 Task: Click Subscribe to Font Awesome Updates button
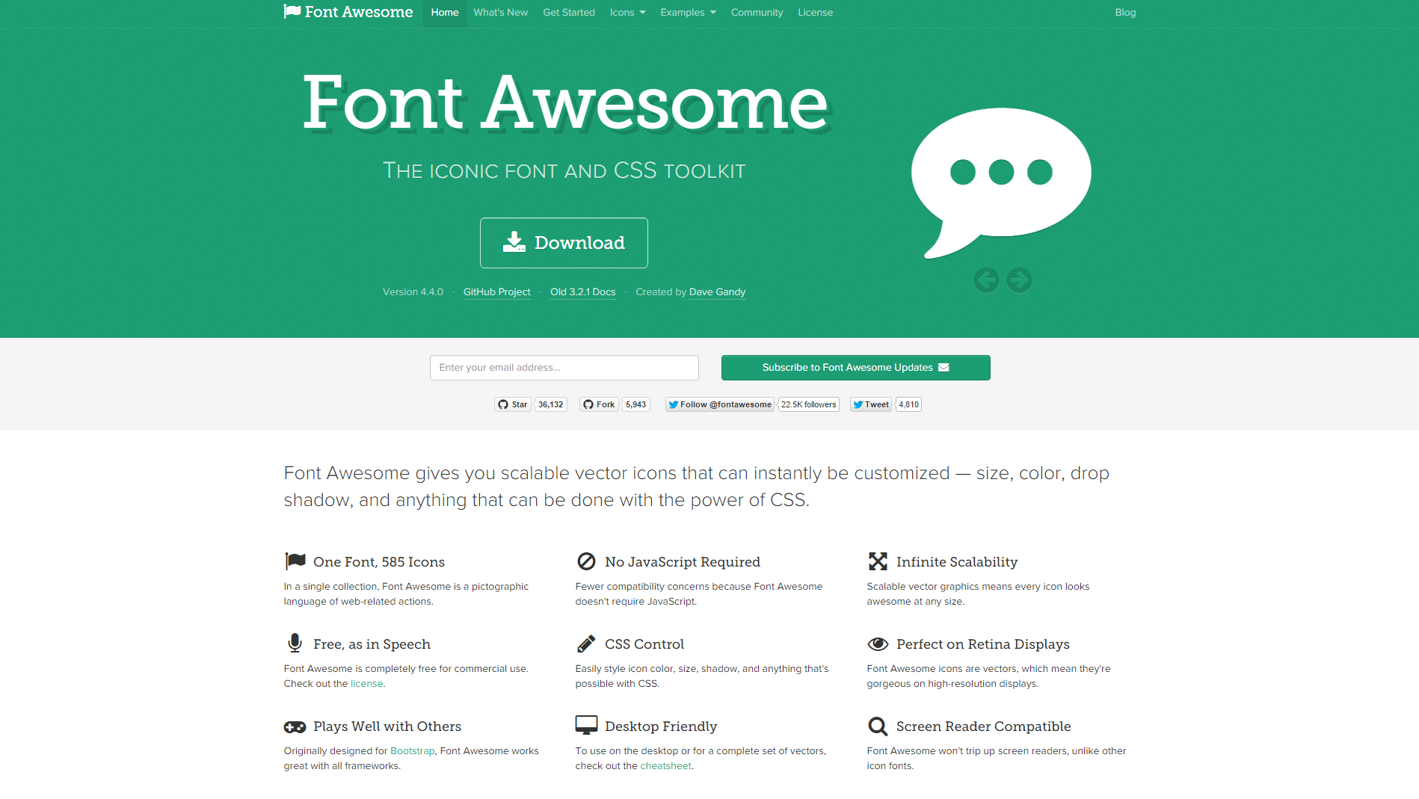(855, 368)
